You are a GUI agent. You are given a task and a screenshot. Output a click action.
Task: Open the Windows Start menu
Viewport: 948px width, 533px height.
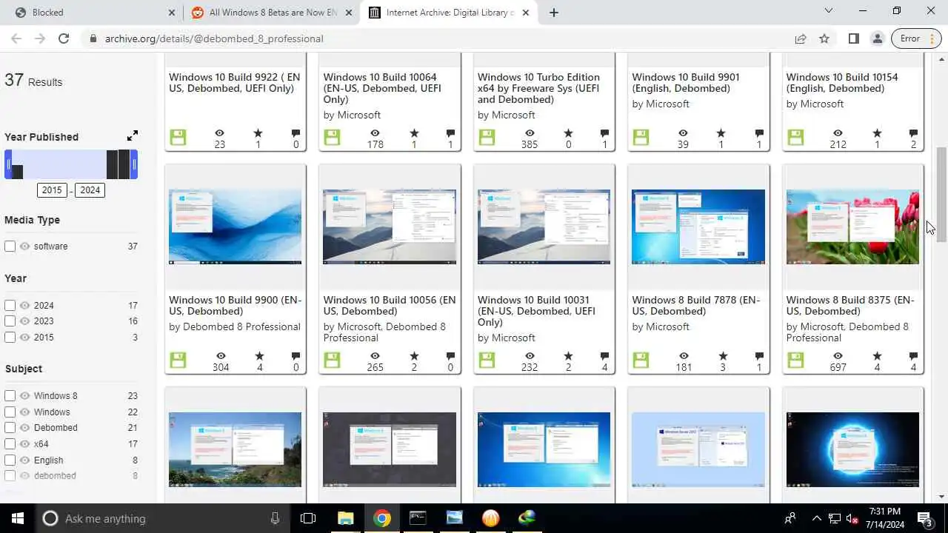(x=18, y=518)
